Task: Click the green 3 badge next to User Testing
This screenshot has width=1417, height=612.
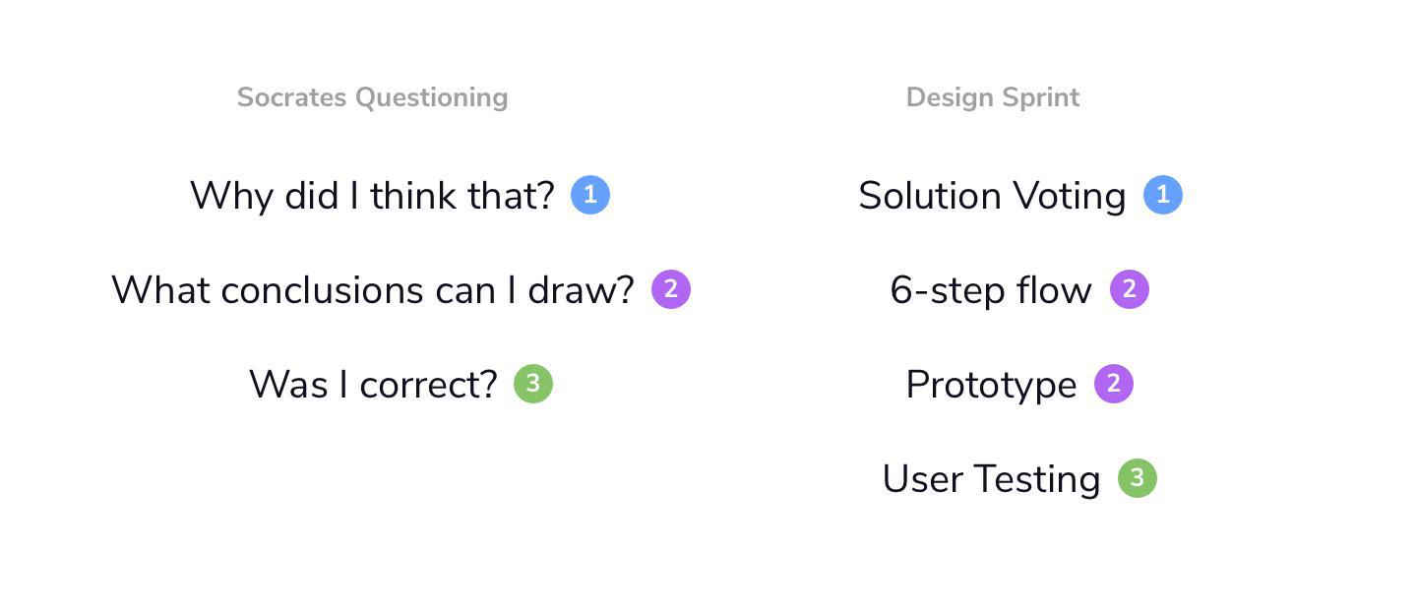Action: pyautogui.click(x=1138, y=478)
